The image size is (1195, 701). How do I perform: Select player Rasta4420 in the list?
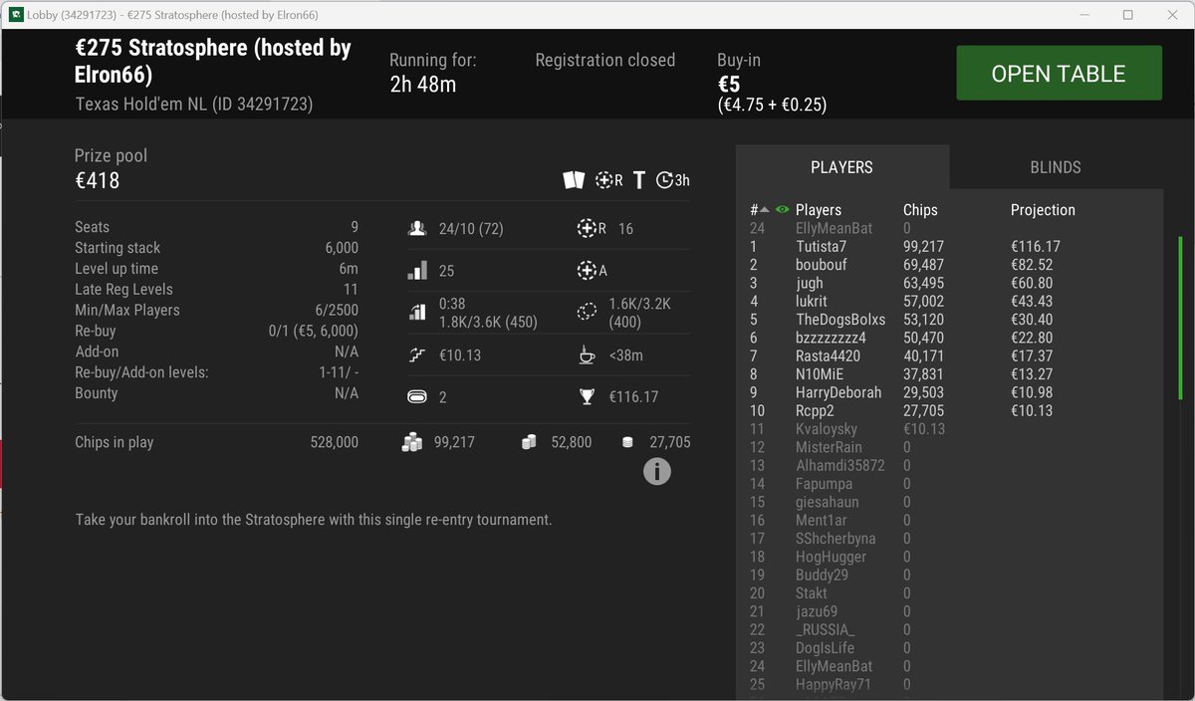pos(830,355)
